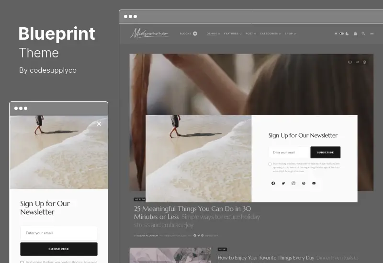This screenshot has width=383, height=263.
Task: Click the video icon on the hero image
Action: [350, 62]
